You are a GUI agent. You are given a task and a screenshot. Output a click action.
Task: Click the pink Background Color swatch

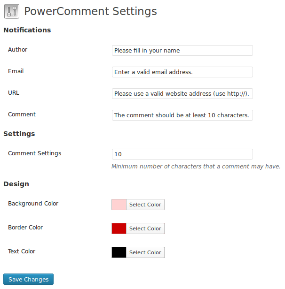tap(119, 205)
